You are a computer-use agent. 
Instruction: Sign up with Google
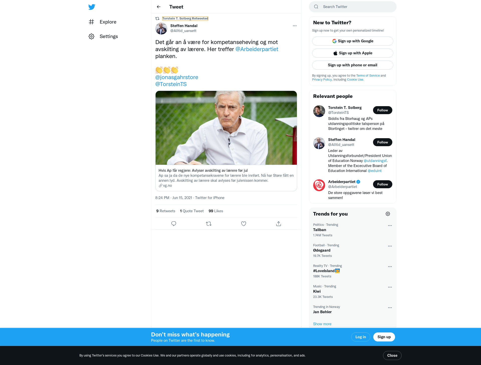click(x=353, y=41)
